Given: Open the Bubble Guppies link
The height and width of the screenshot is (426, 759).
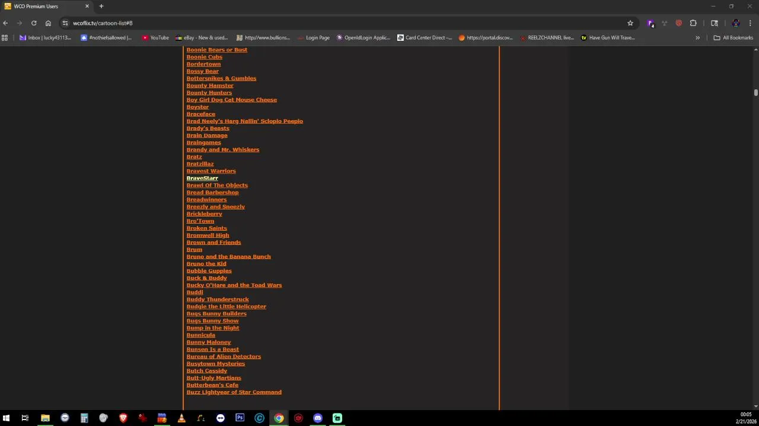Looking at the screenshot, I should tap(209, 271).
